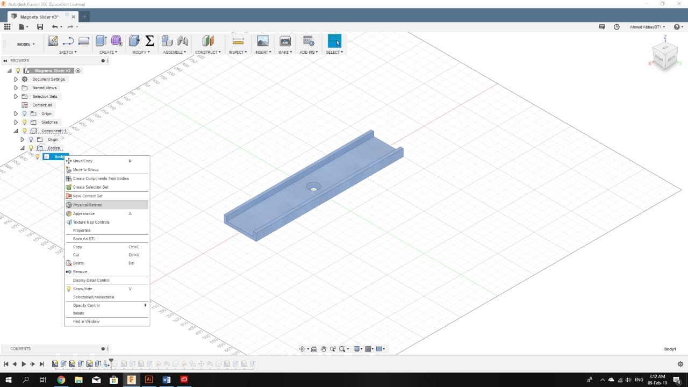Expand the Named Views node
Image resolution: width=688 pixels, height=387 pixels.
coord(16,88)
